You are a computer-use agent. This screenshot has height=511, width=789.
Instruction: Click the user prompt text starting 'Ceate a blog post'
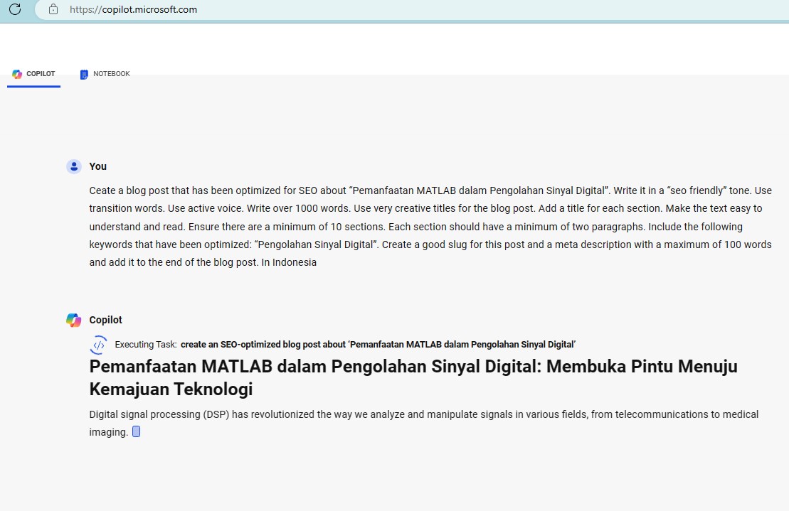[430, 227]
